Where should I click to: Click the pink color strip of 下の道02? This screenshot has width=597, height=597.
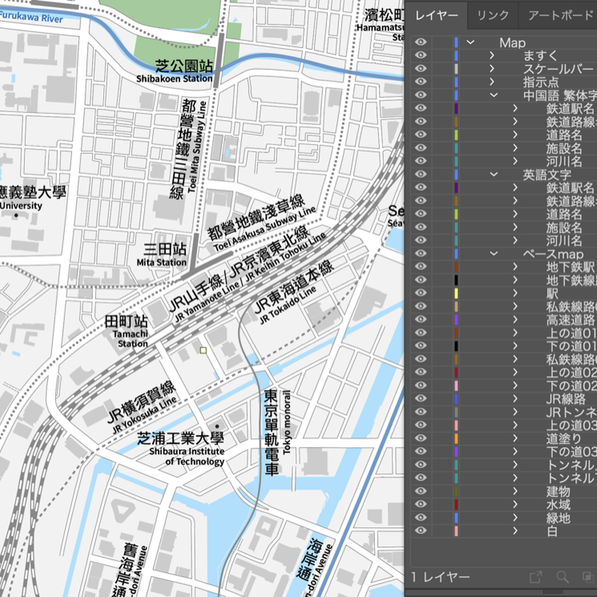[456, 385]
